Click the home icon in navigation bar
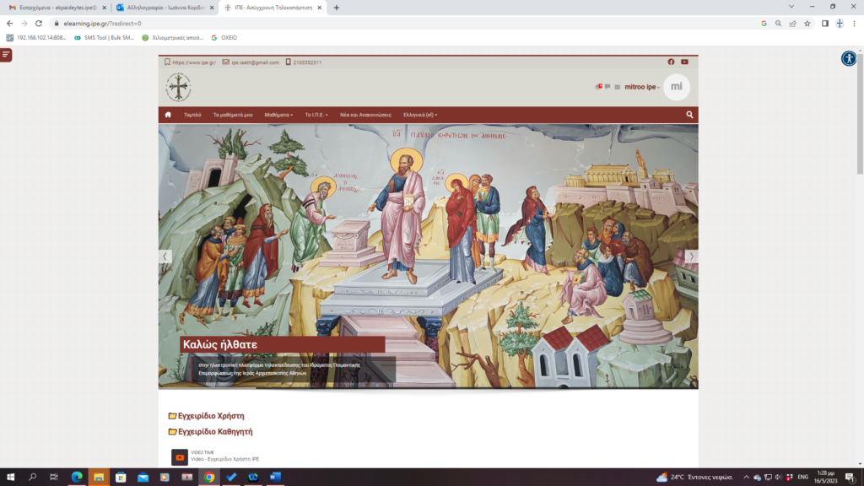Viewport: 864px width, 486px height. (x=168, y=115)
